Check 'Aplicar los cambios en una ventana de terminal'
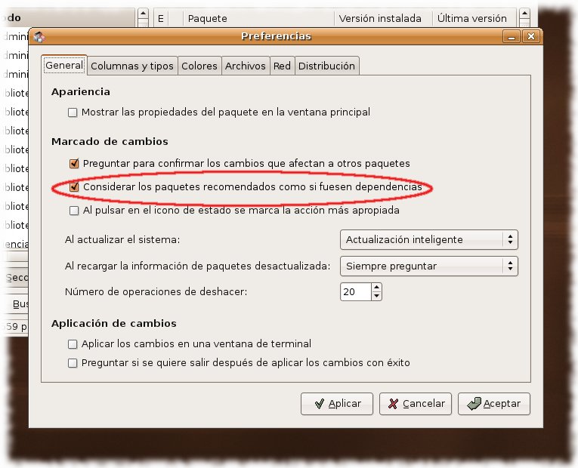This screenshot has width=578, height=468. [x=73, y=344]
